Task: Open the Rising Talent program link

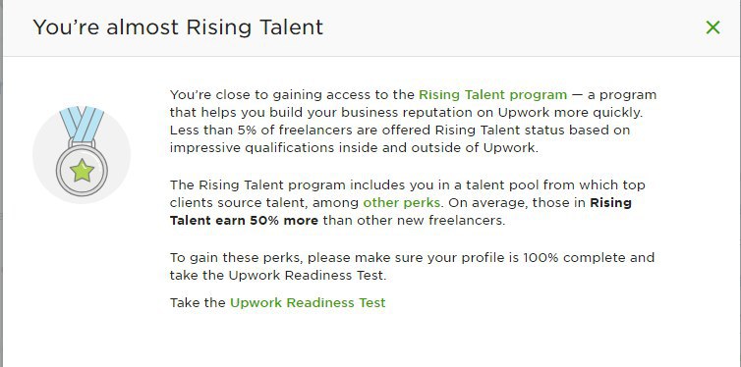Action: (493, 95)
